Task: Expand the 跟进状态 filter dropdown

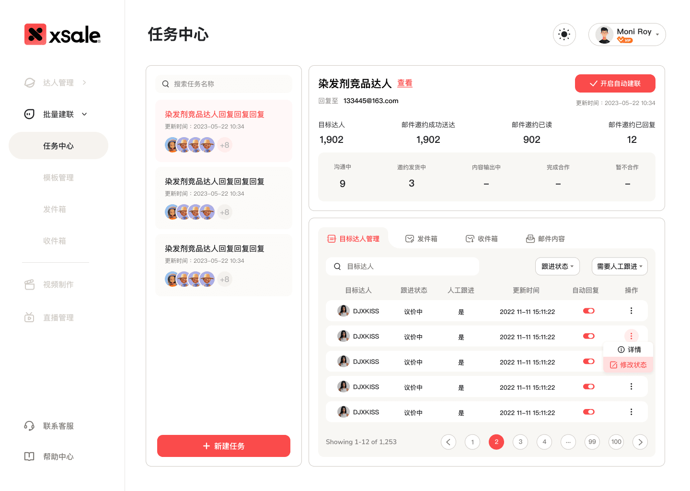Action: (557, 267)
